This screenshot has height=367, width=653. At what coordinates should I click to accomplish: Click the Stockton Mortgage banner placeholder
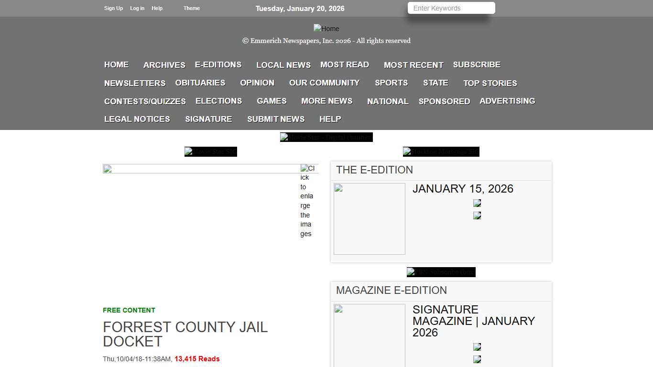[441, 151]
